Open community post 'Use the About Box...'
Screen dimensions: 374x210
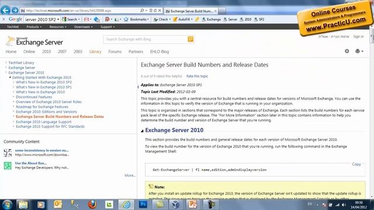click(x=31, y=163)
